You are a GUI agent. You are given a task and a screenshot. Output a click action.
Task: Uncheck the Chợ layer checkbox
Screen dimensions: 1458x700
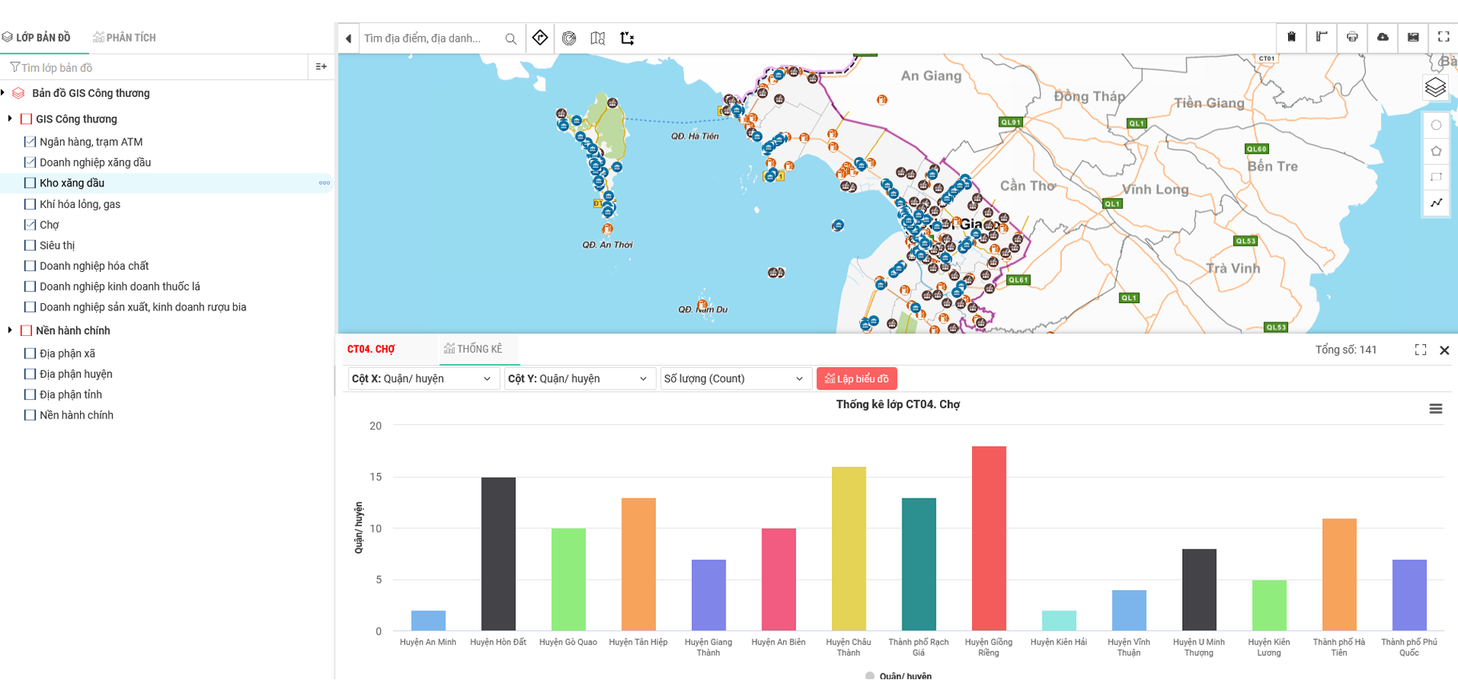point(30,225)
